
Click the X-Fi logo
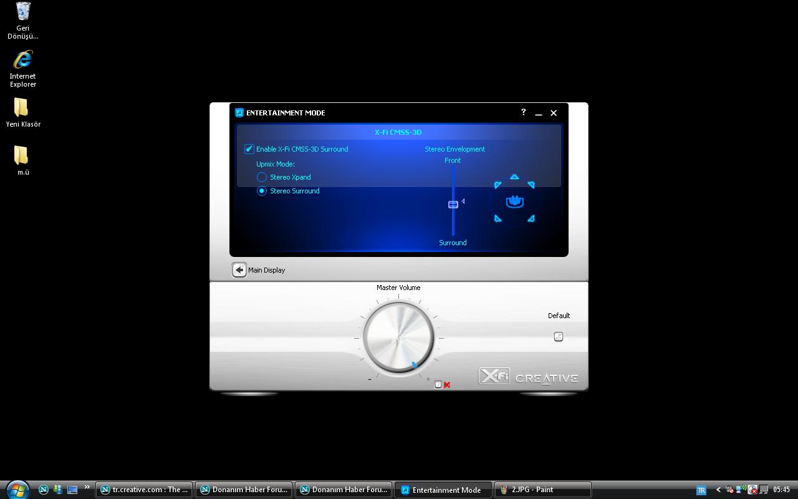pos(494,376)
